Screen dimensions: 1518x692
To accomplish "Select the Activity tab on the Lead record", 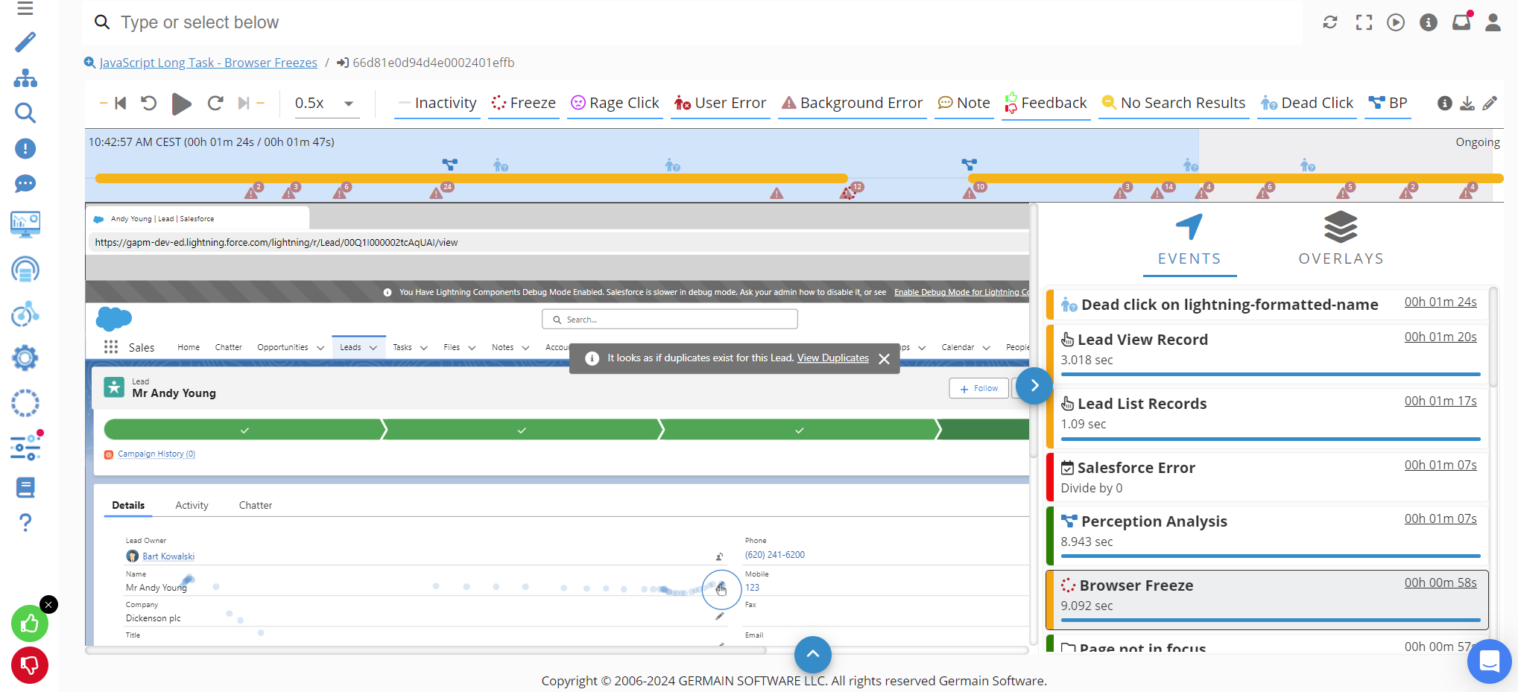I will pos(191,505).
